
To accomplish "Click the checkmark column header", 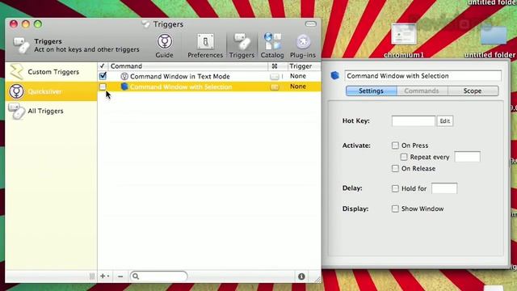I will [103, 66].
